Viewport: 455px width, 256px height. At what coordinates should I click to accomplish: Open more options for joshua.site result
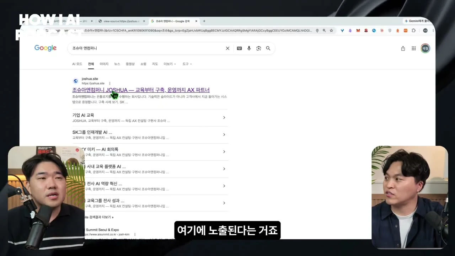click(x=109, y=84)
